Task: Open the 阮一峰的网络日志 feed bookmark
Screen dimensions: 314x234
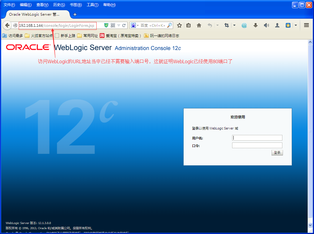Action: point(162,36)
